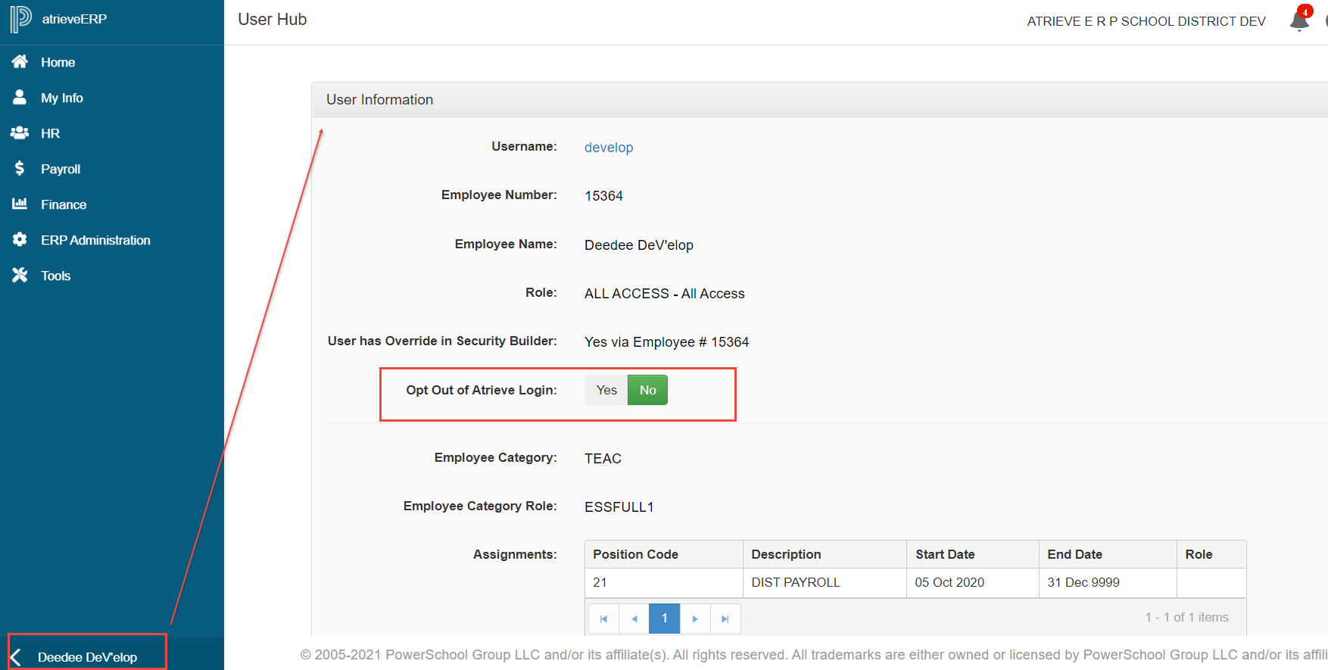Click the HR people group icon
Screen dimensions: 1328x670
pos(20,133)
